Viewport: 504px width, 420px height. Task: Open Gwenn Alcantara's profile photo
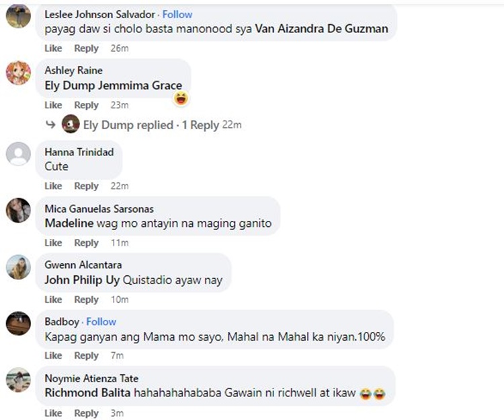pyautogui.click(x=18, y=267)
